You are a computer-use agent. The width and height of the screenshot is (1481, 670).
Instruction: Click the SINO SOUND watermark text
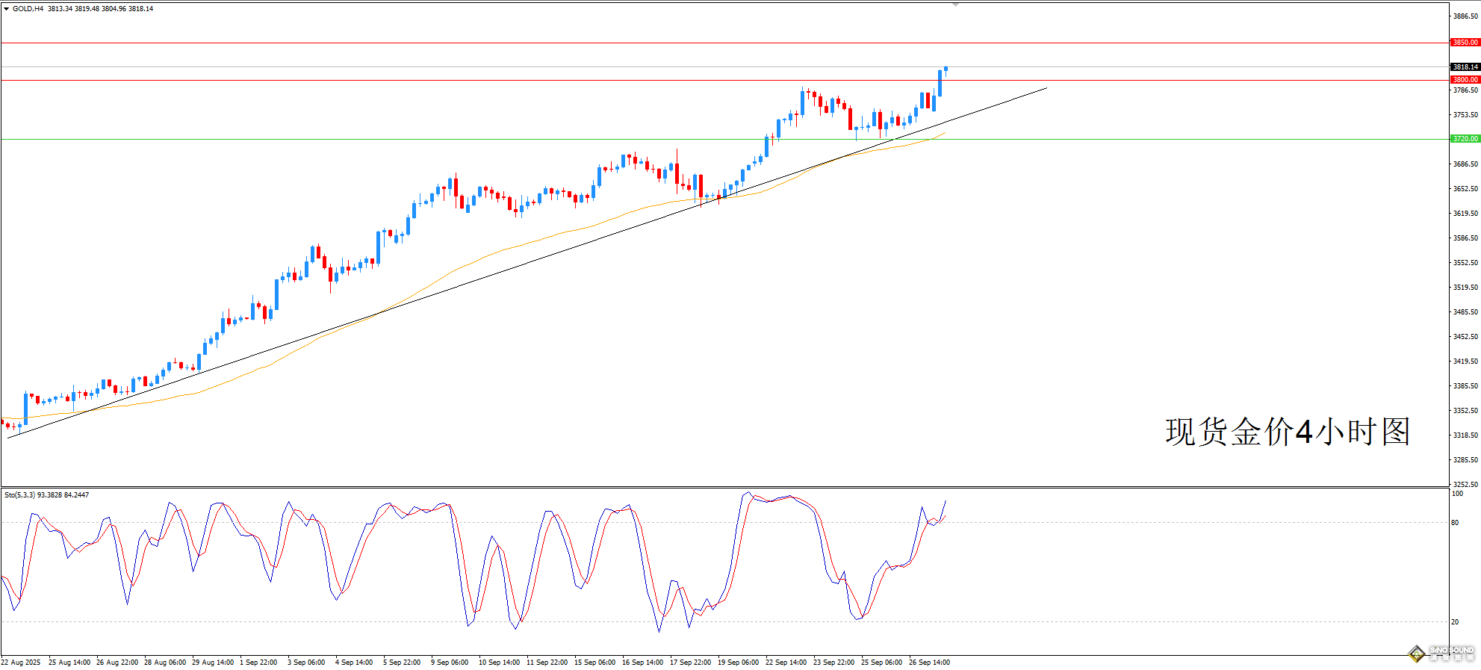pyautogui.click(x=1451, y=651)
